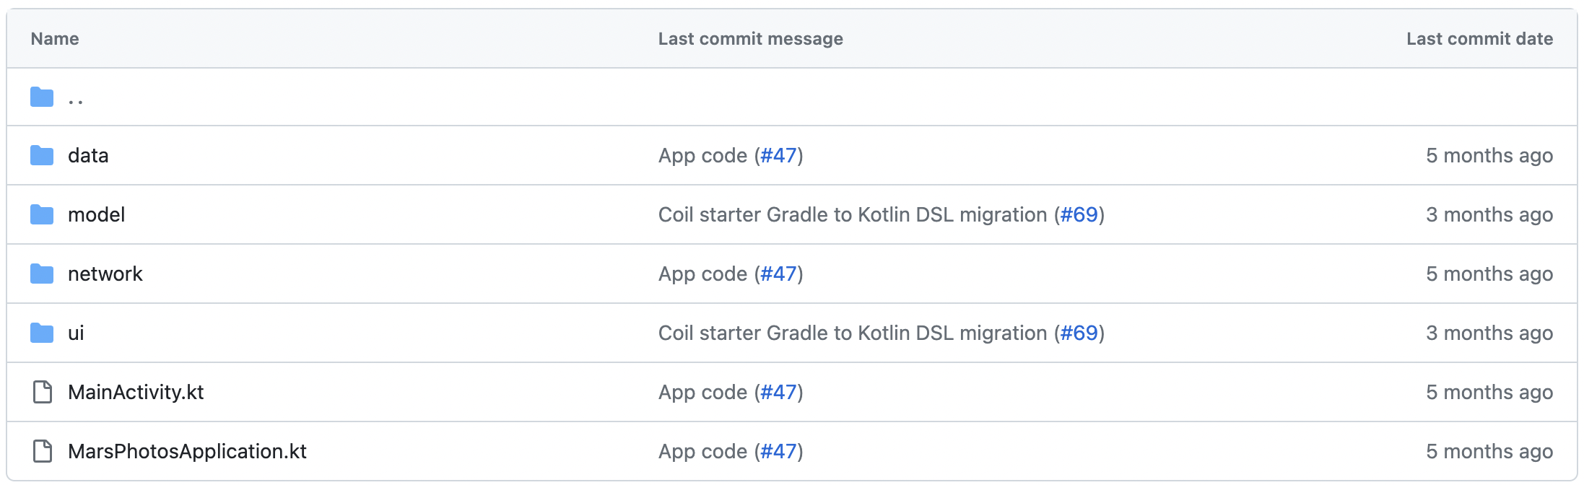Open pull request #47 in MarsPhotosApplication.kt row
1584x485 pixels.
point(778,452)
